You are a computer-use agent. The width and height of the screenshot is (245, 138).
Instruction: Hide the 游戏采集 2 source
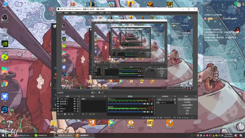(74, 104)
